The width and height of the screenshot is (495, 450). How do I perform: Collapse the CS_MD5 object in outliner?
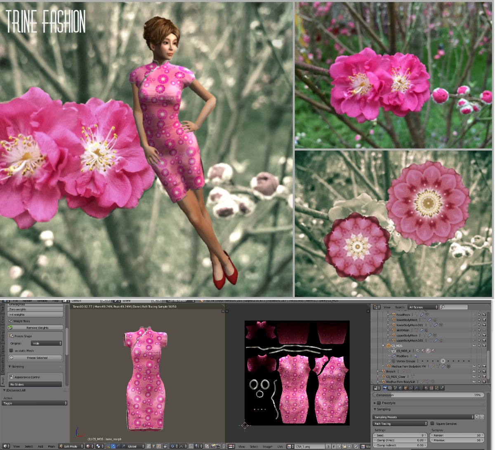383,346
